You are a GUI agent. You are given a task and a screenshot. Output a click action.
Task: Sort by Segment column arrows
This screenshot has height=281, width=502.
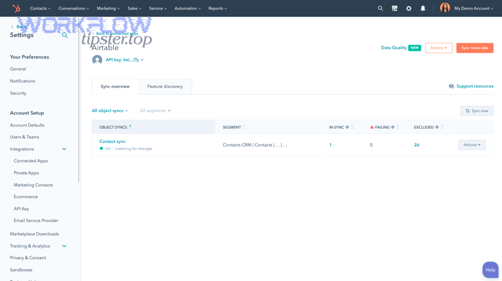coord(244,127)
